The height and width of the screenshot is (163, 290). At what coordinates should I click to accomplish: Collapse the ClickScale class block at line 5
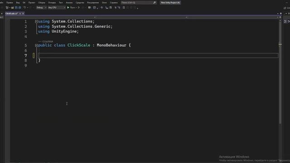tap(36, 45)
